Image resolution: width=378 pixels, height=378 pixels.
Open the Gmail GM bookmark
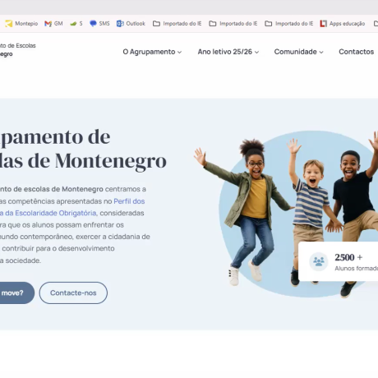coord(53,24)
